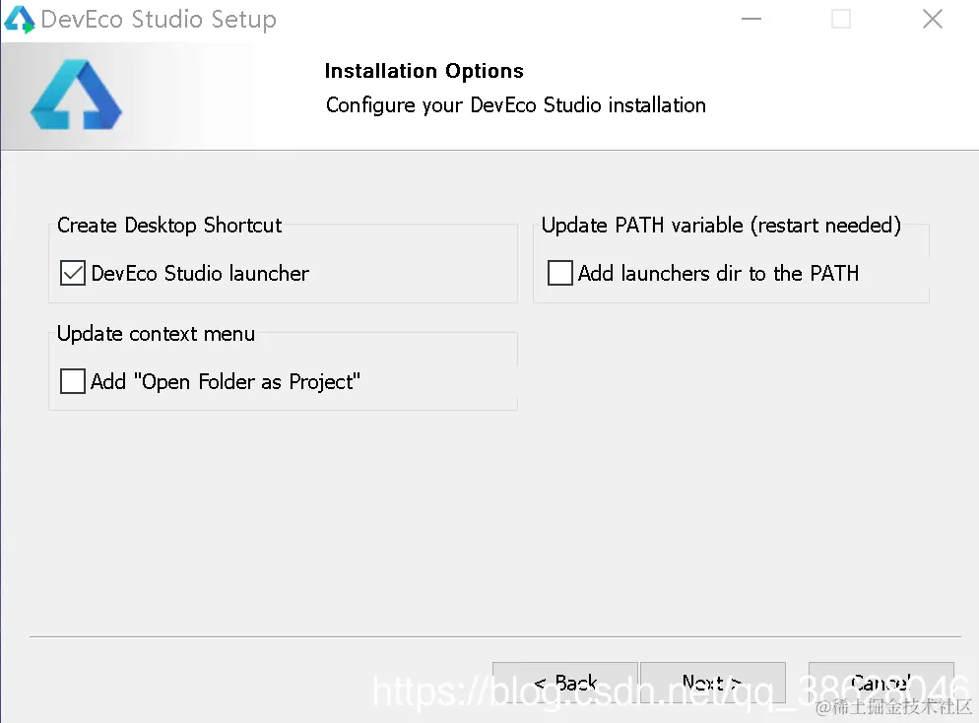Click the large DevEco Studio logo in the header
Image resolution: width=979 pixels, height=723 pixels.
76,96
